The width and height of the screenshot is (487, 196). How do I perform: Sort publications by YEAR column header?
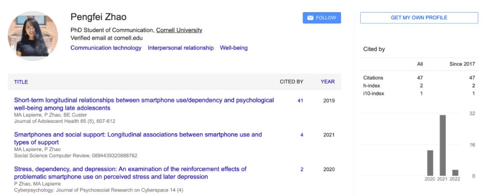(327, 82)
